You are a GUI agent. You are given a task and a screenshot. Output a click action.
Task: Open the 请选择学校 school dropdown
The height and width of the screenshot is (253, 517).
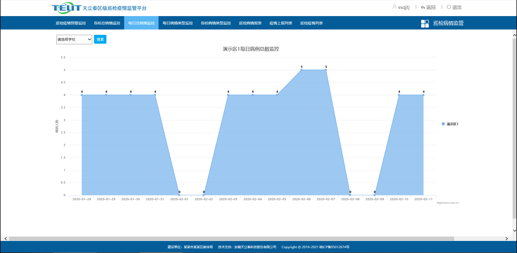pos(74,39)
